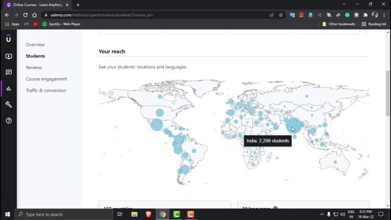Click the green Grammarly extension icon
This screenshot has height=220, width=391.
pos(347,15)
